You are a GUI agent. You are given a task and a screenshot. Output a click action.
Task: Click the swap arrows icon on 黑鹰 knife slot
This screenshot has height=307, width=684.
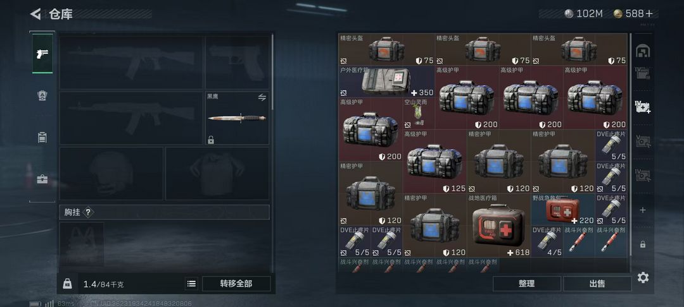(x=262, y=97)
